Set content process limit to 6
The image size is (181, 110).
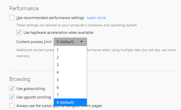(x=70, y=87)
